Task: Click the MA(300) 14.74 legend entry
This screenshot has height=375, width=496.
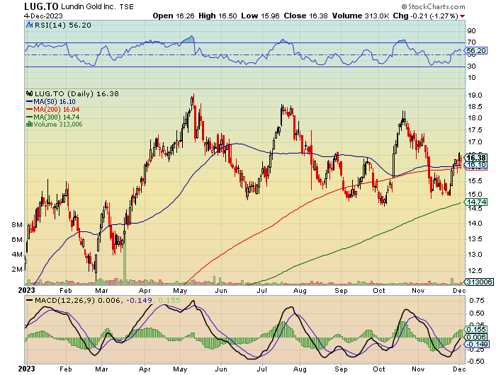Action: pyautogui.click(x=52, y=117)
